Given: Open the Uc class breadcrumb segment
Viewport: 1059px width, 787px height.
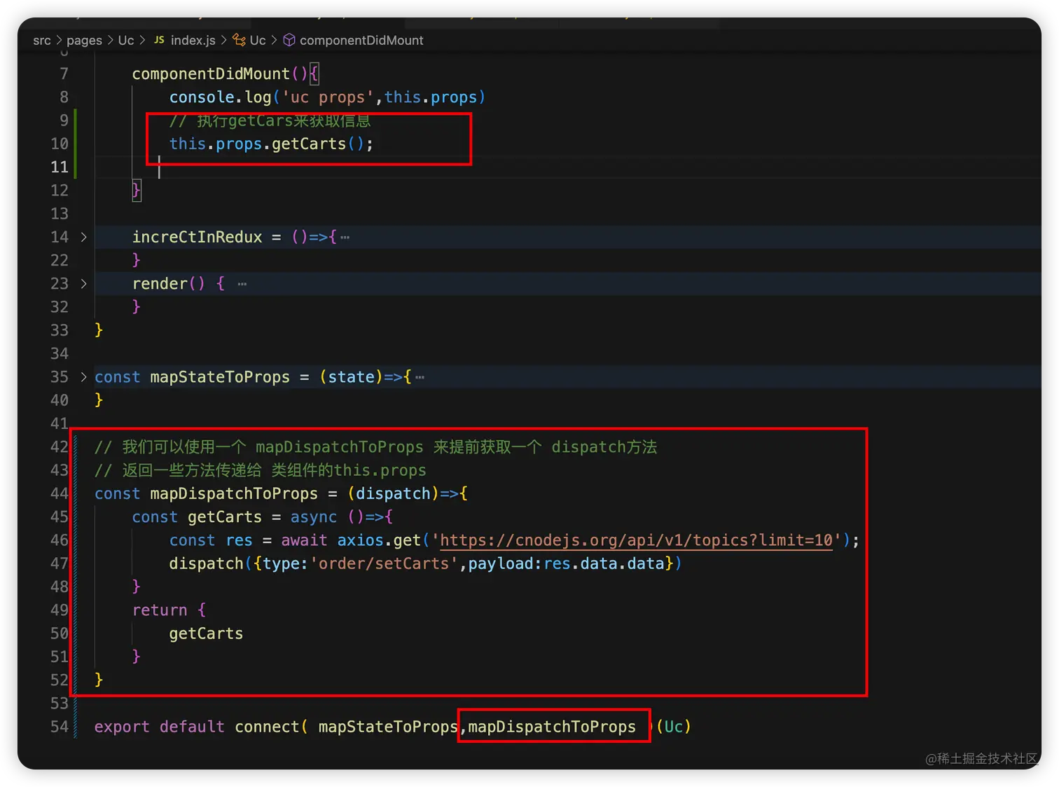Looking at the screenshot, I should [x=258, y=40].
